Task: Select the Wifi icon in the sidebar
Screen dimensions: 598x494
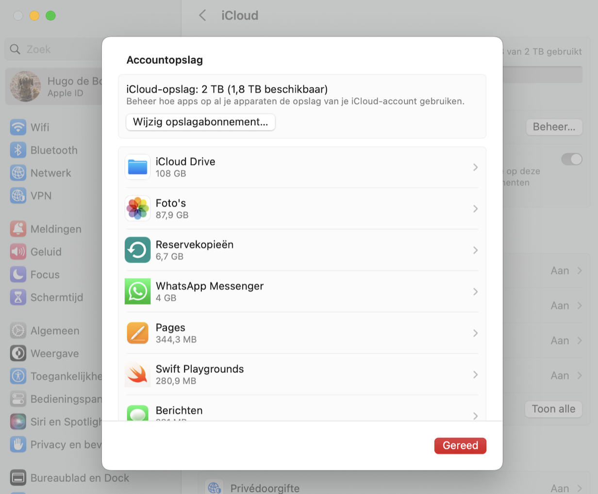Action: (x=18, y=127)
